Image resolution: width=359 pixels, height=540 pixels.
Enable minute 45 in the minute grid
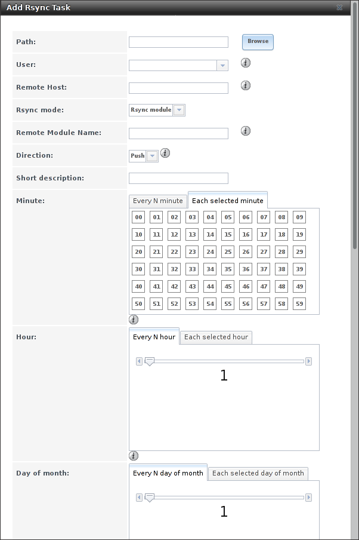(228, 287)
